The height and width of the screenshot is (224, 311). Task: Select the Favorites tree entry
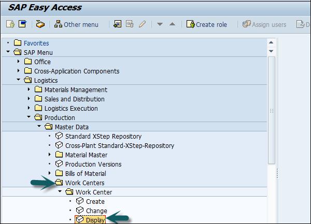tap(36, 43)
